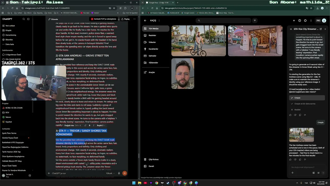Select the Resimler tab

coord(156,35)
